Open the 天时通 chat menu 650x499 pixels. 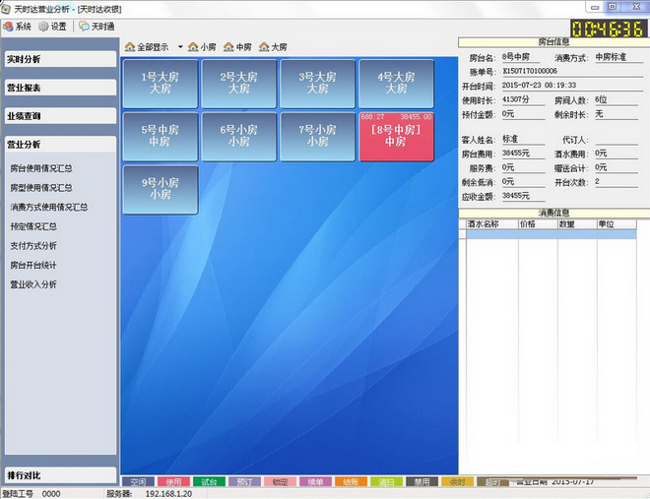click(97, 27)
